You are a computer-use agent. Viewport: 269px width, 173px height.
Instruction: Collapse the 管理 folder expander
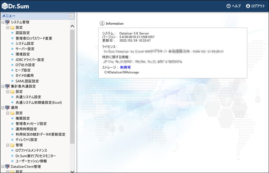click(x=8, y=145)
